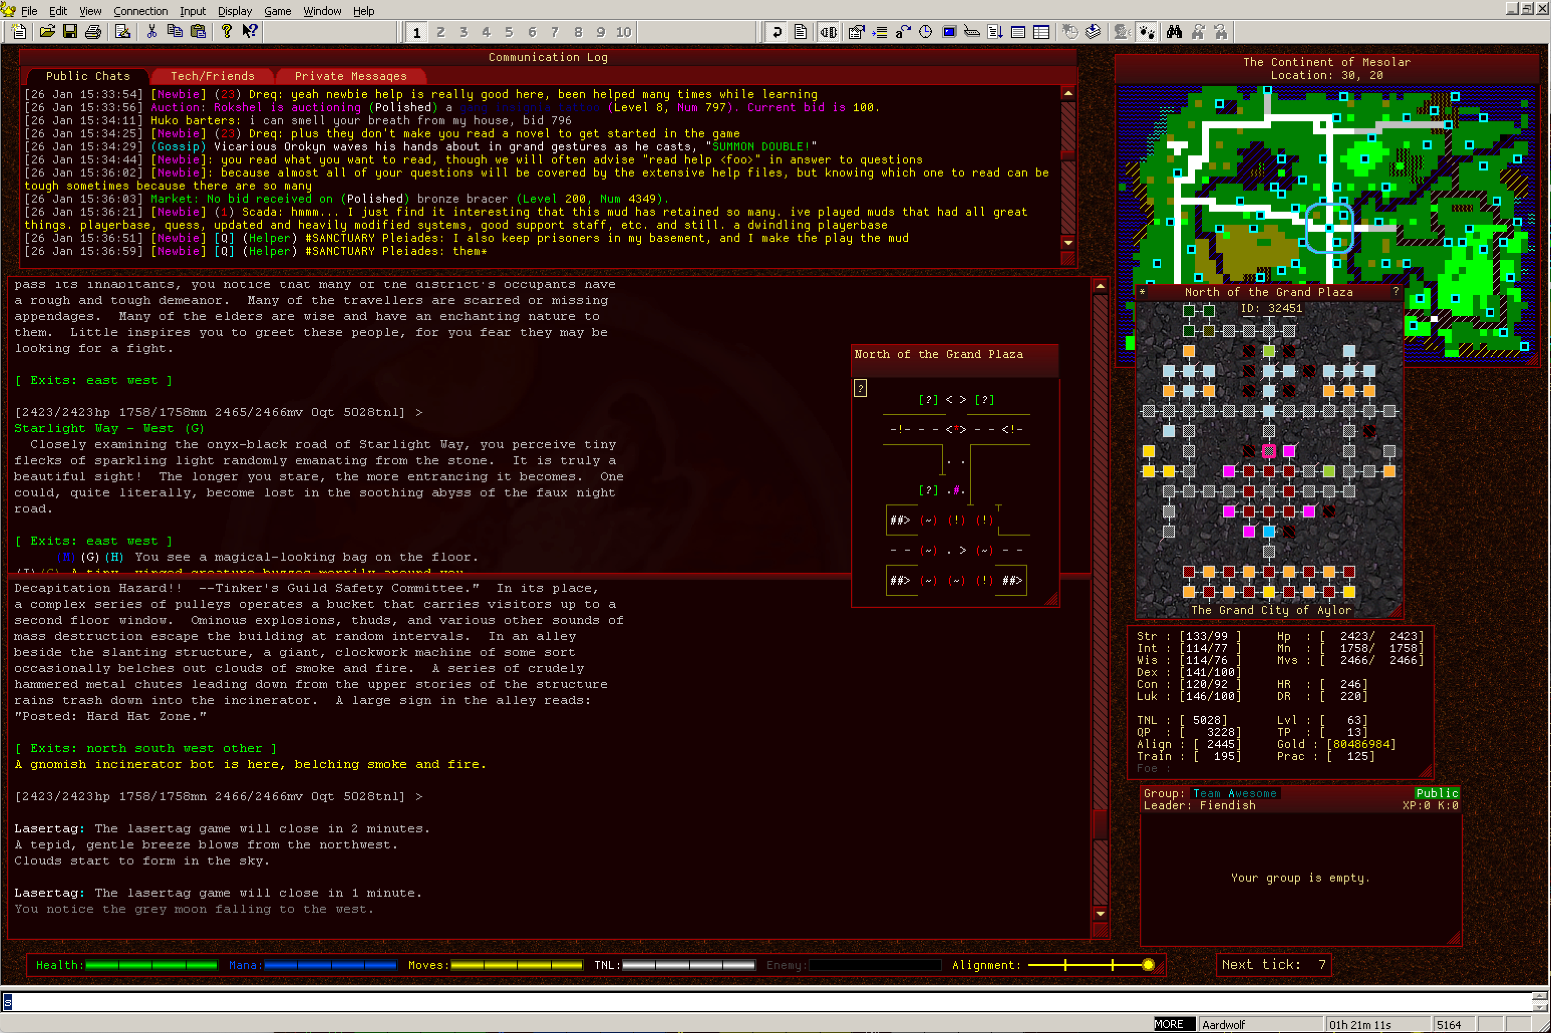Save the current session
The width and height of the screenshot is (1551, 1033).
[71, 31]
